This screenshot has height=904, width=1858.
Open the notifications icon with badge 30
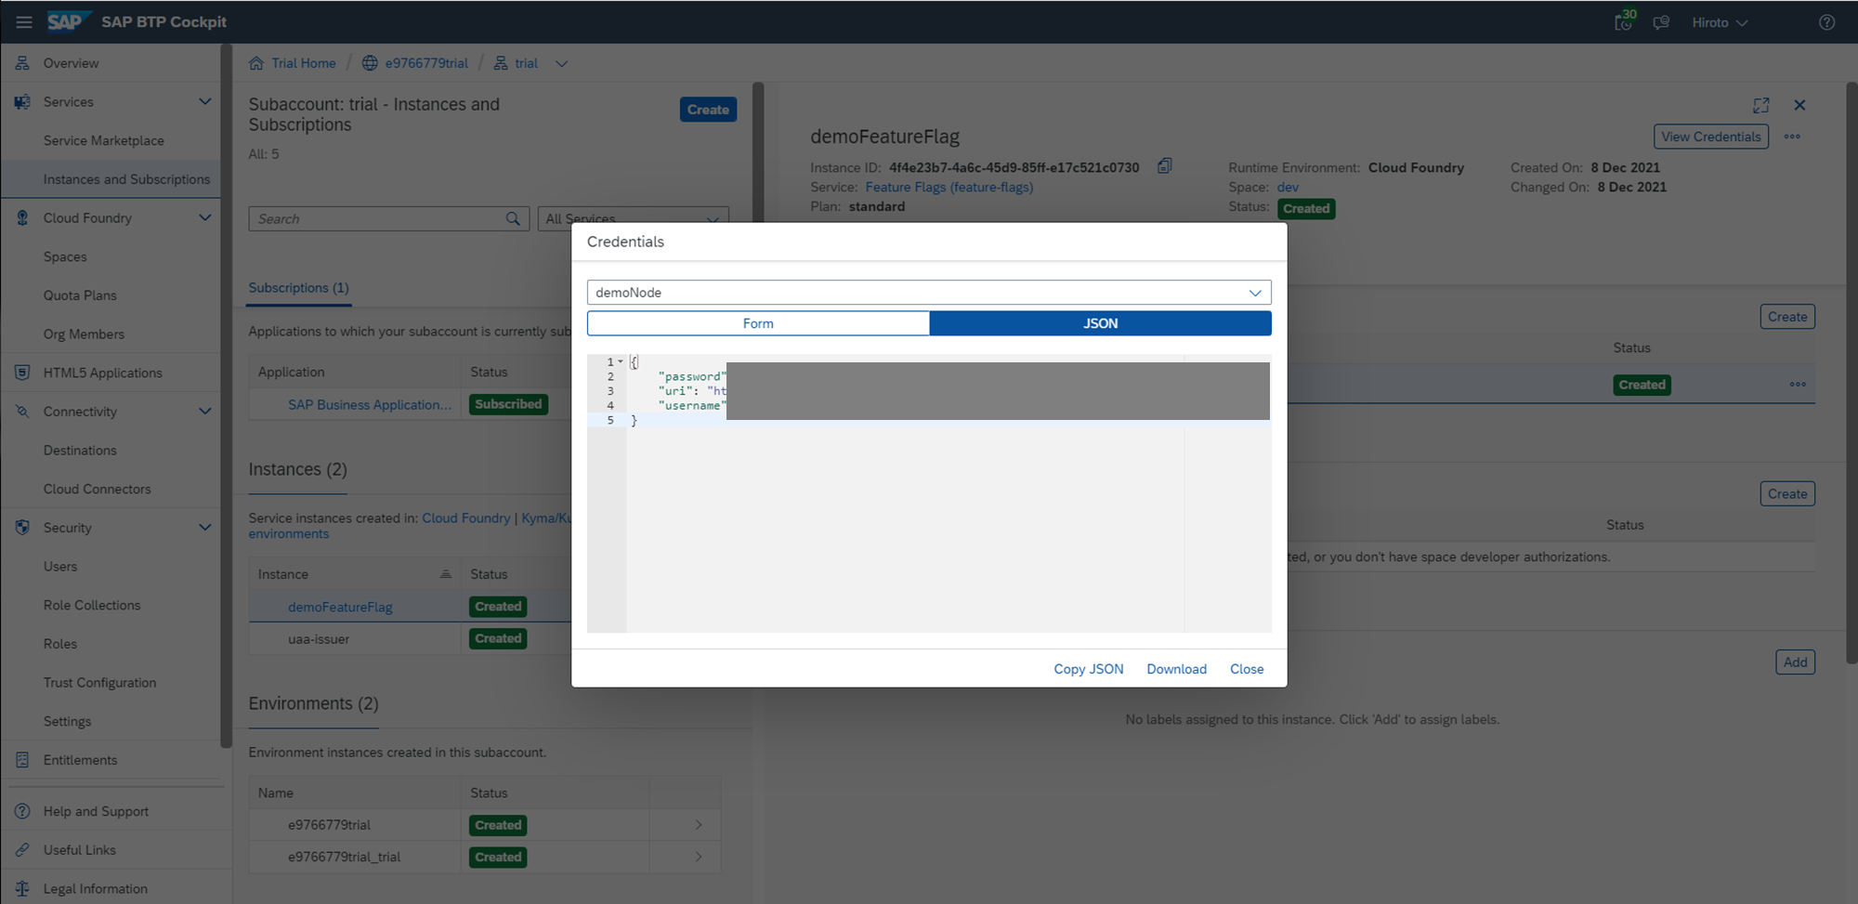(x=1625, y=21)
